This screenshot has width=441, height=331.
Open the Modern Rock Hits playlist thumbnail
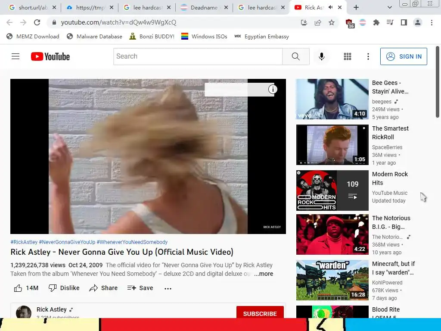332,190
